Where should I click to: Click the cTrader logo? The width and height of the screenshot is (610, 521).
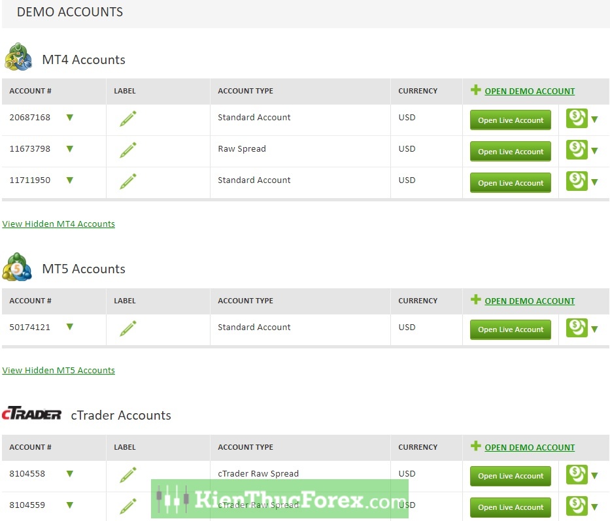click(x=31, y=414)
